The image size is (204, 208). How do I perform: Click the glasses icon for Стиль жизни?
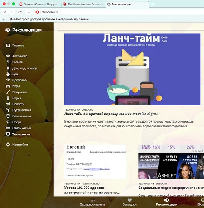click(x=8, y=128)
